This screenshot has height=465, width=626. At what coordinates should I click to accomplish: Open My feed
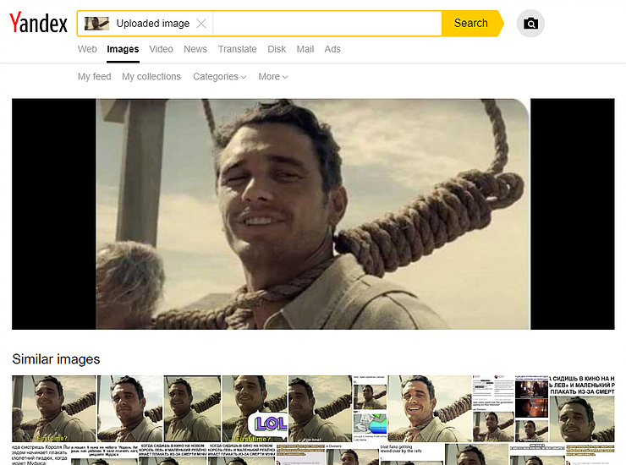95,77
